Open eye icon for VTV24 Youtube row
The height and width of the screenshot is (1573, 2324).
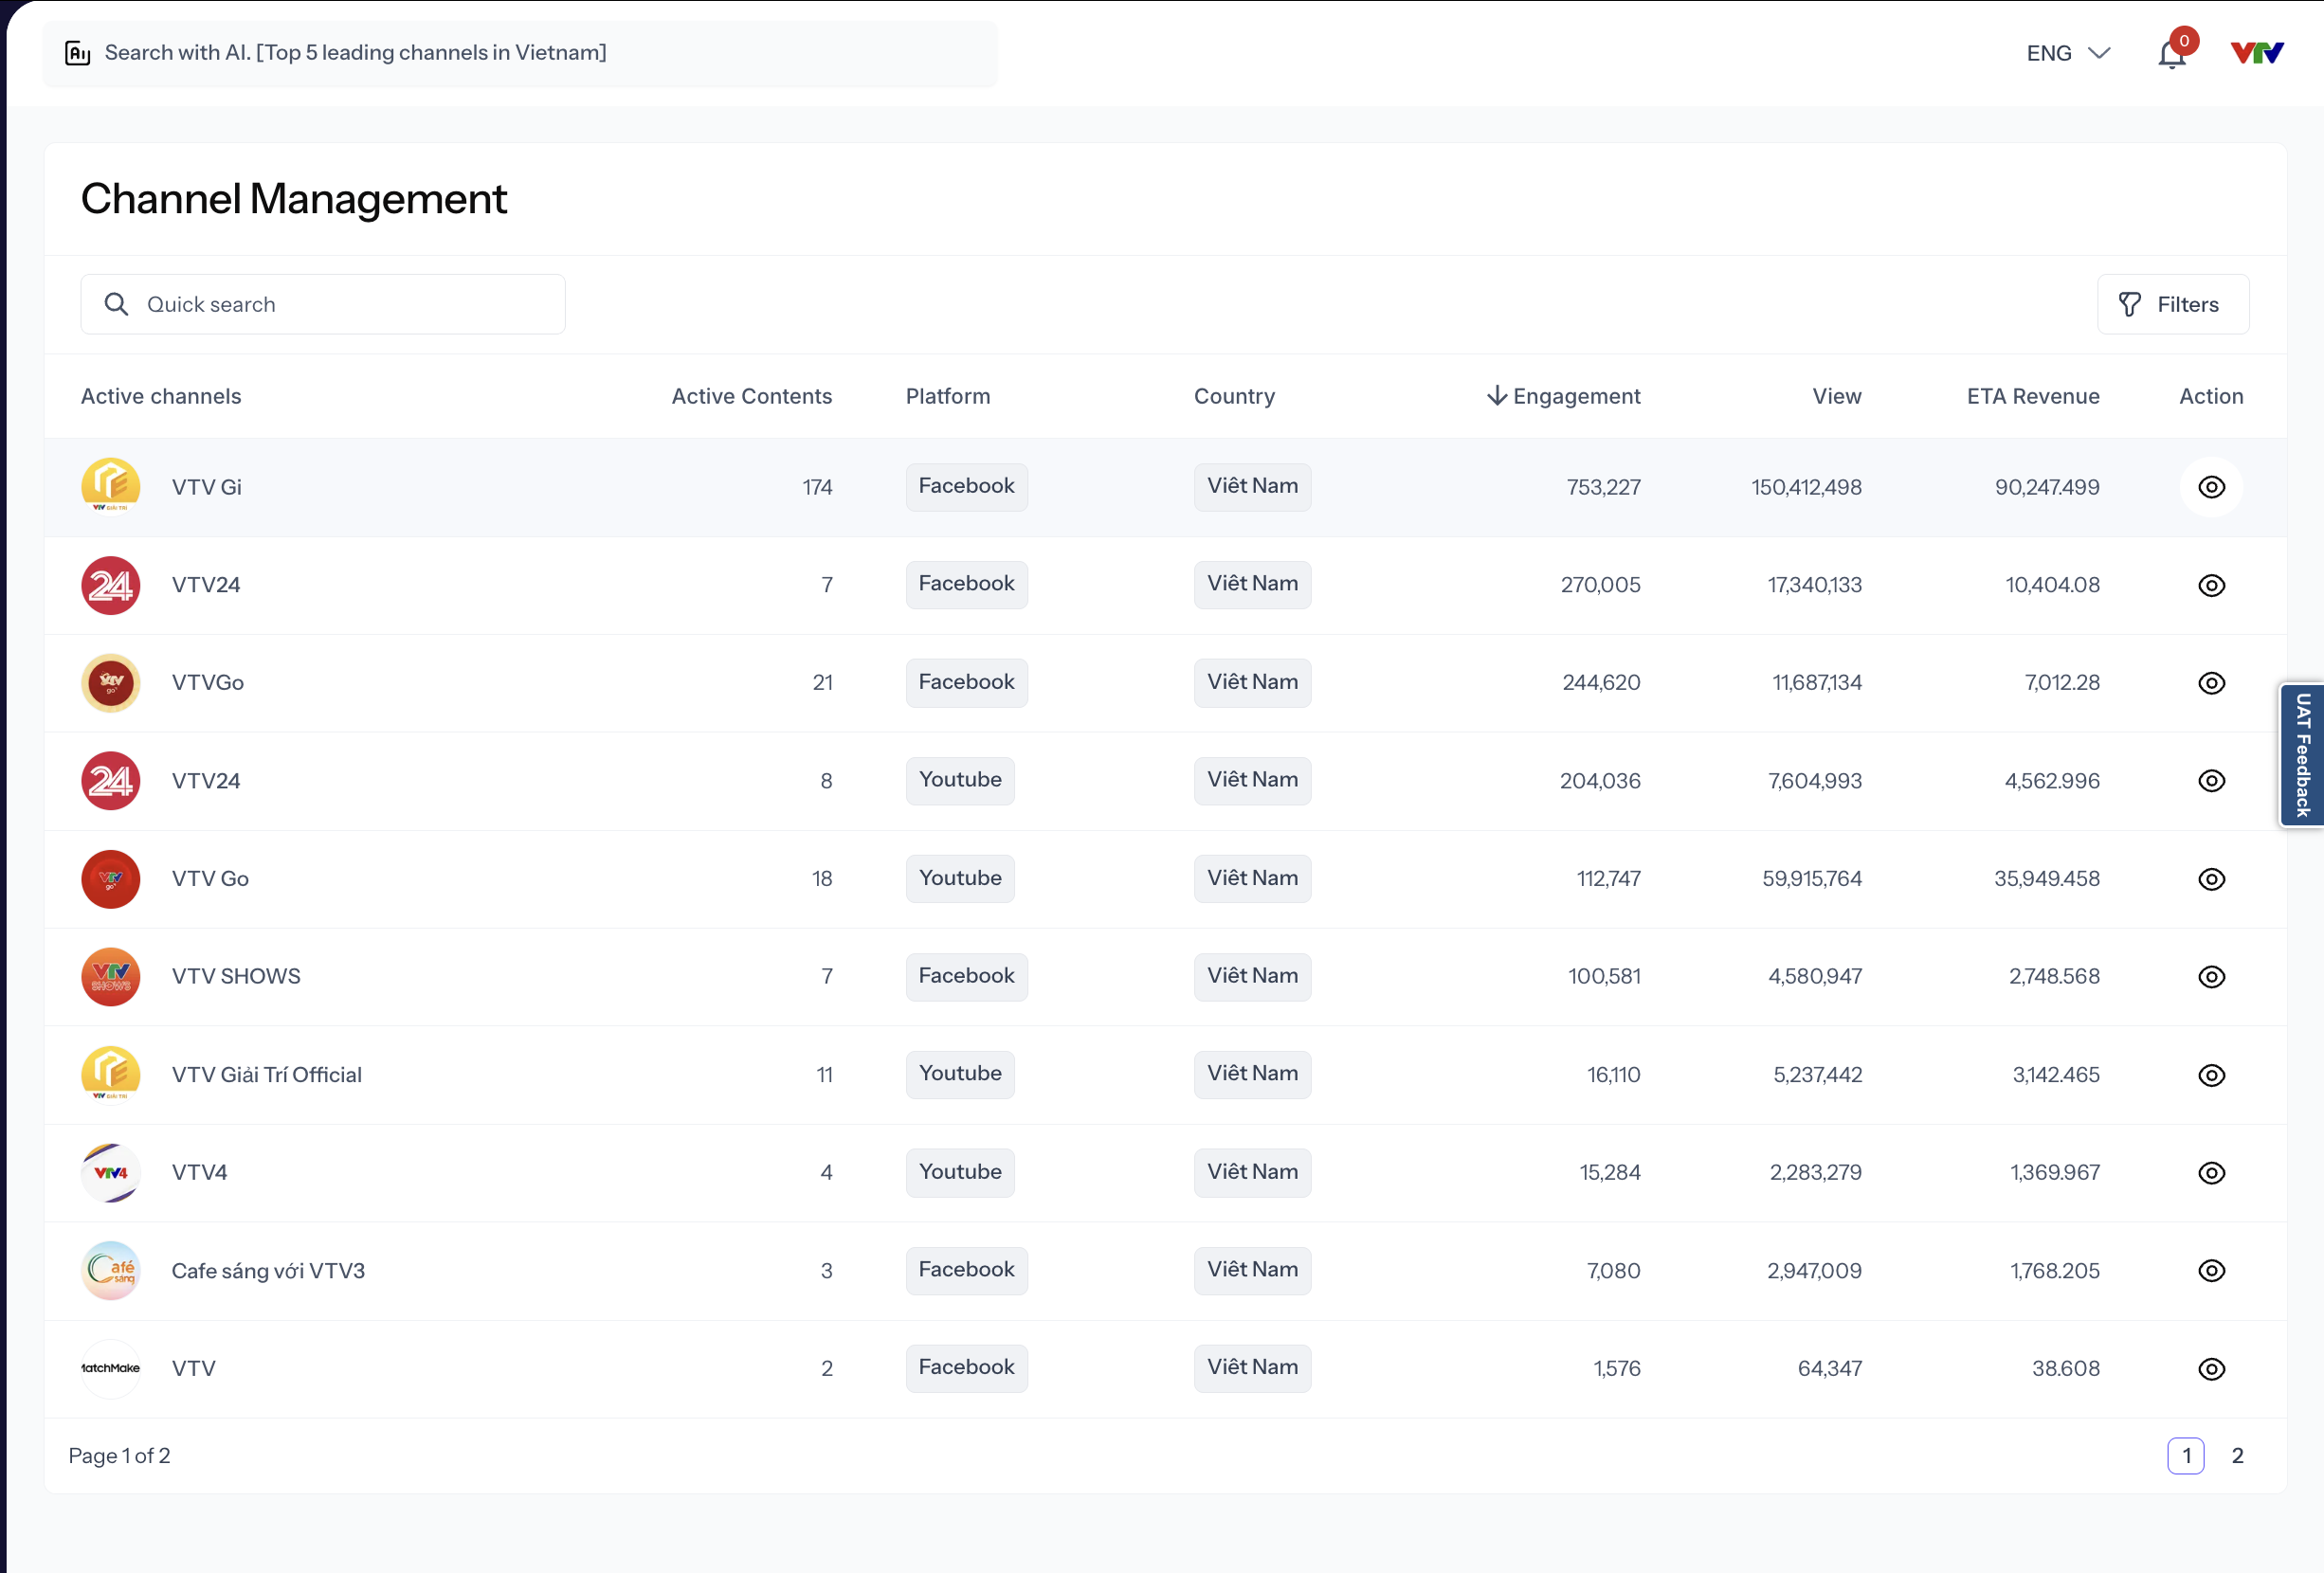point(2211,780)
